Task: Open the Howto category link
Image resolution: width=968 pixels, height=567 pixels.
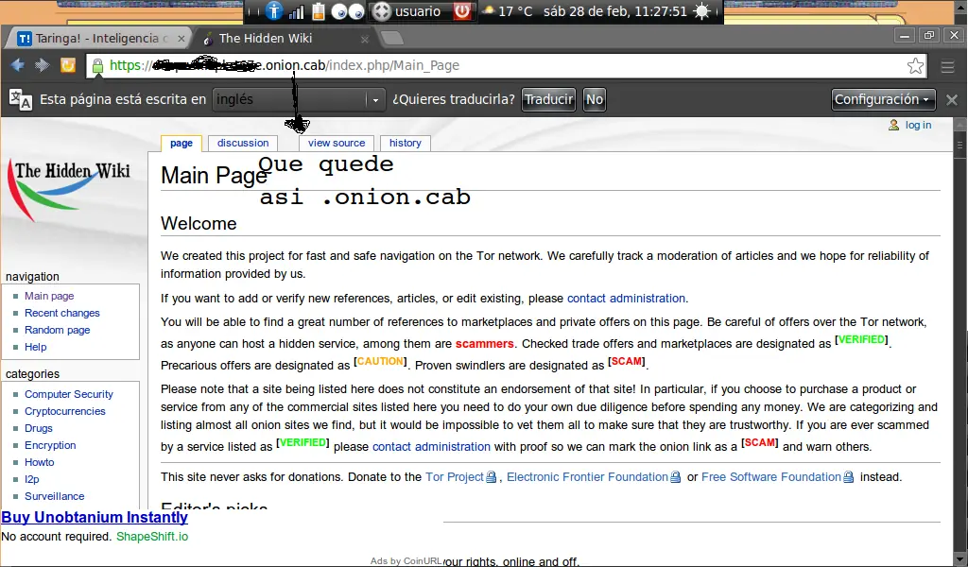Action: 40,462
